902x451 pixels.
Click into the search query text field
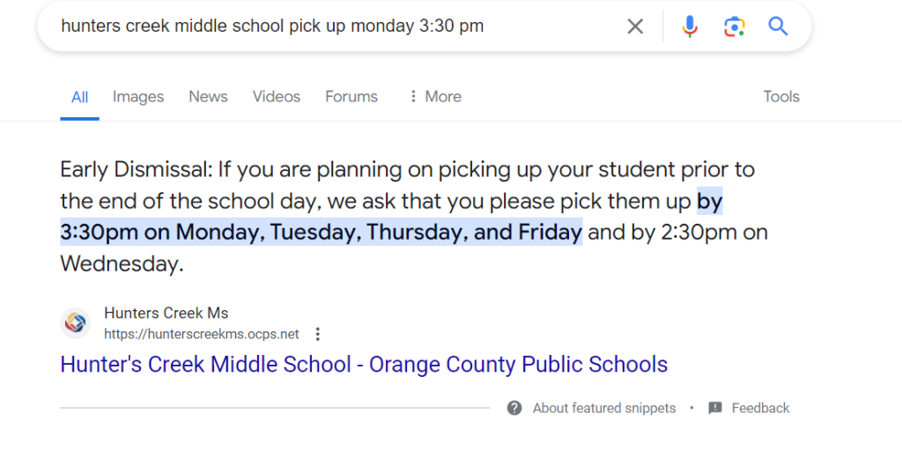[335, 26]
